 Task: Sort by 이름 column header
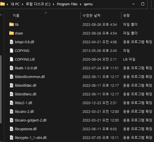click(x=16, y=15)
